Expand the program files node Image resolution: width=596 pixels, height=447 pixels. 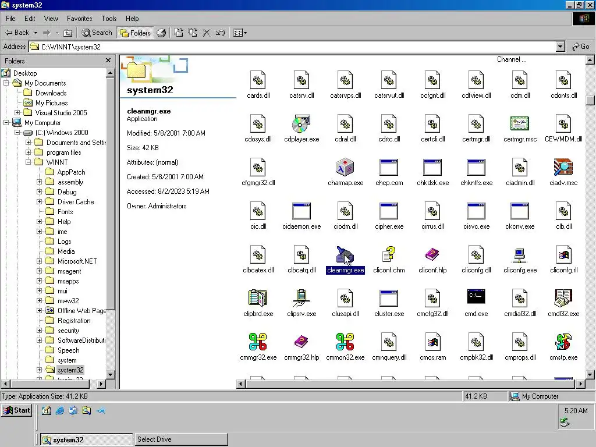(28, 152)
